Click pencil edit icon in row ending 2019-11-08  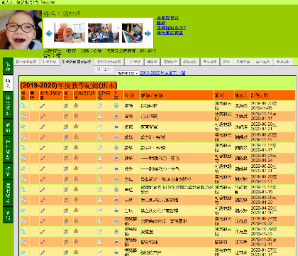click(43, 106)
